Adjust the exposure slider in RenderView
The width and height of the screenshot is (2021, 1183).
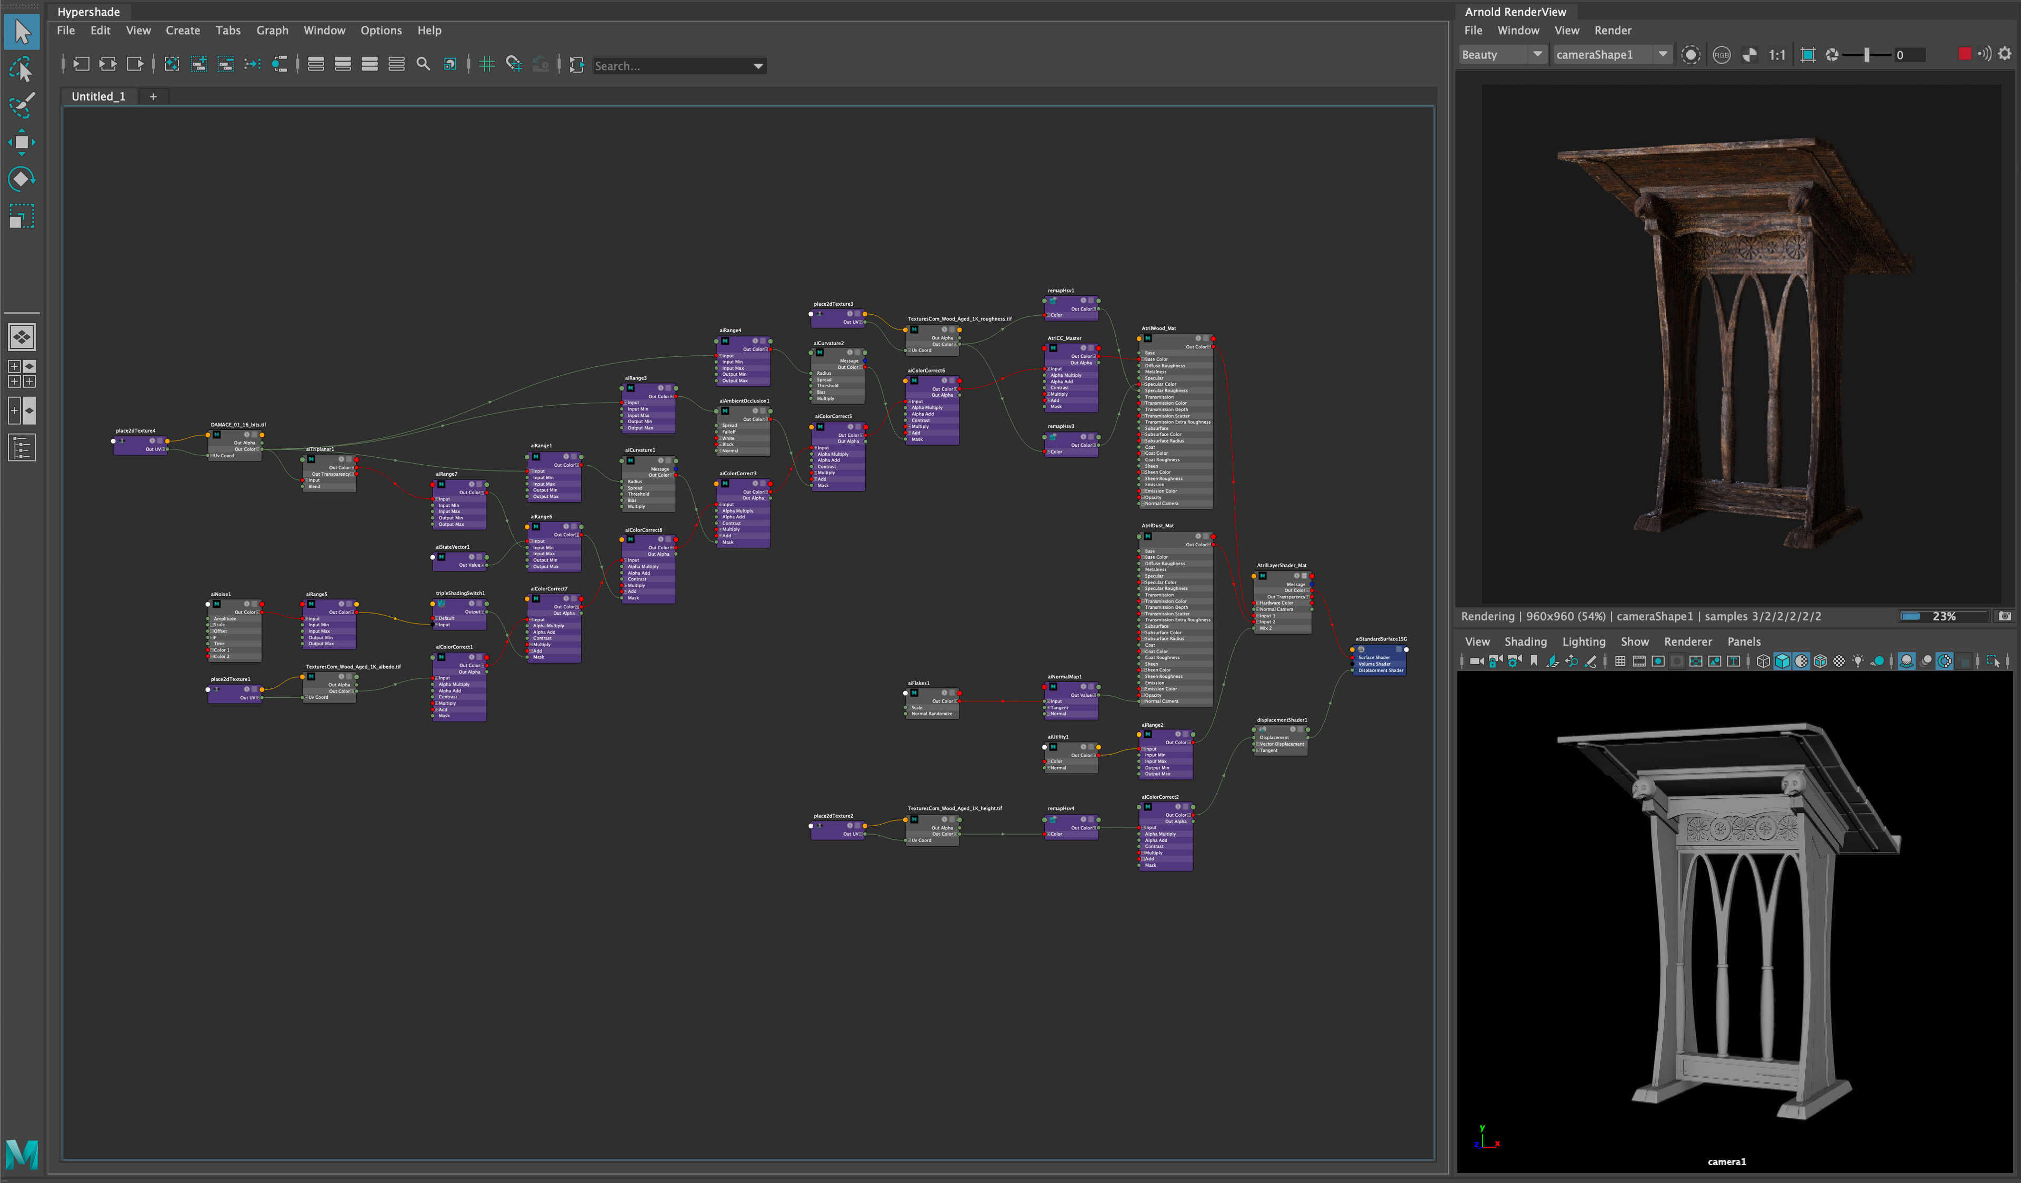click(1866, 55)
